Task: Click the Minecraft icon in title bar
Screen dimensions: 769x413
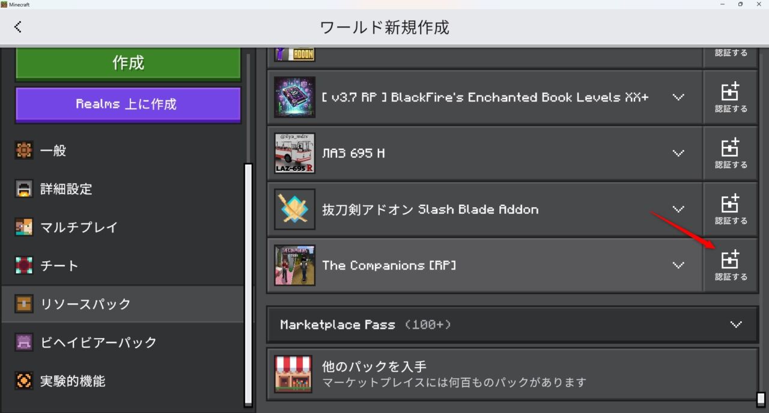Action: tap(4, 4)
